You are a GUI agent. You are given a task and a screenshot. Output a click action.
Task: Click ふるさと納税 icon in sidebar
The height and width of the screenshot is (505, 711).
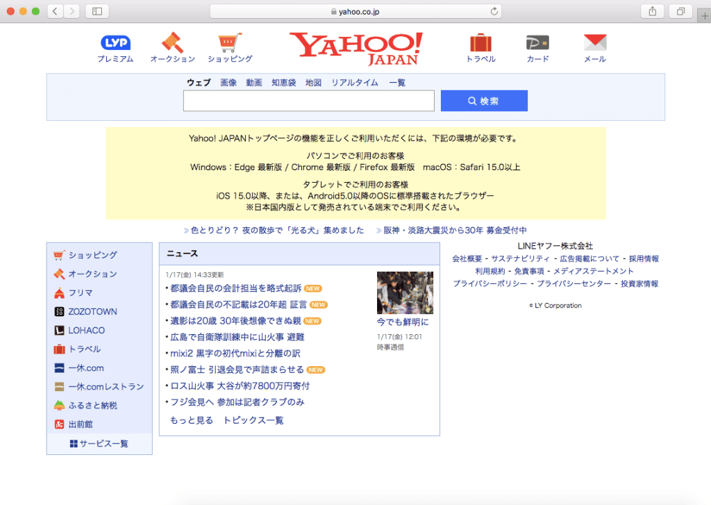(59, 405)
